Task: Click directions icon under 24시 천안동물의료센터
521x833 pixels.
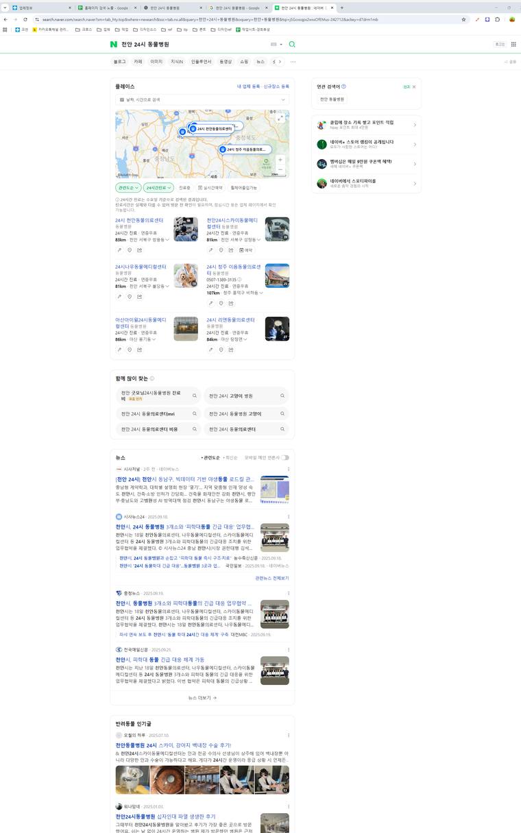Action: point(119,250)
